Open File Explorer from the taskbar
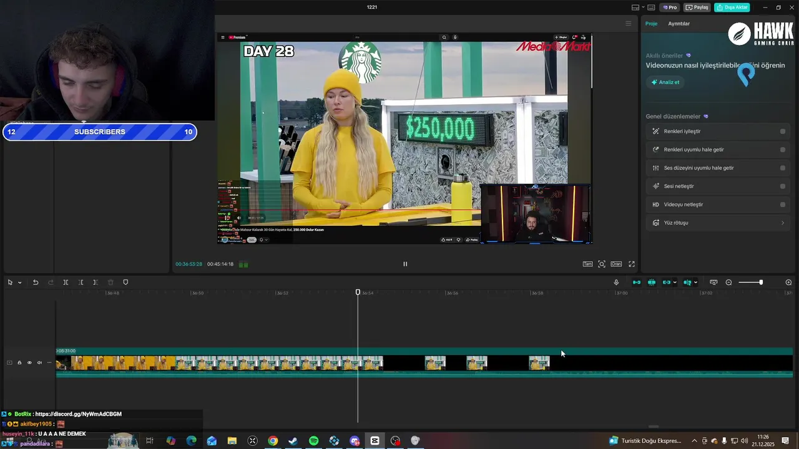Viewport: 799px width, 449px height. click(232, 441)
